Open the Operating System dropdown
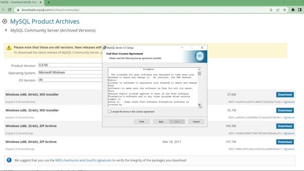This screenshot has width=304, height=171. (x=70, y=73)
